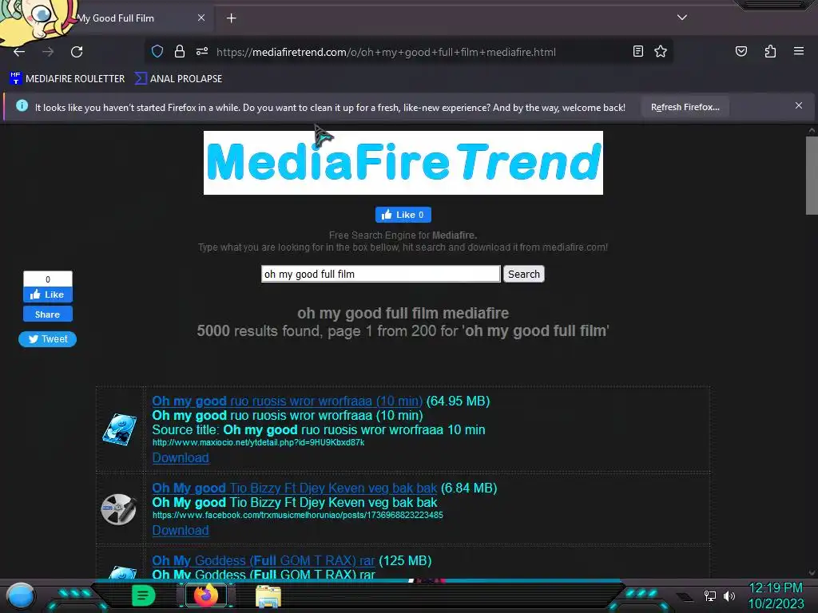Click the scrollbar down arrow

pos(812,573)
